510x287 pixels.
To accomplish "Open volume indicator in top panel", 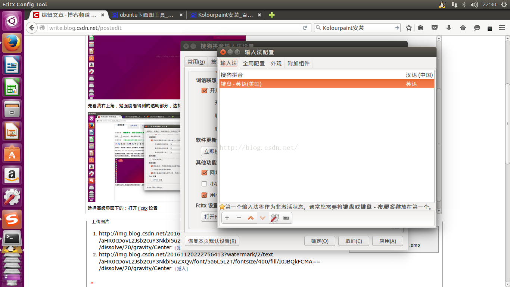I will pos(474,4).
